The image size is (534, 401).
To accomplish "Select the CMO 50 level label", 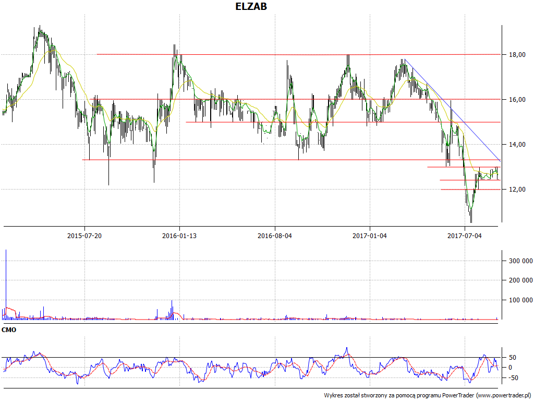I will [512, 358].
